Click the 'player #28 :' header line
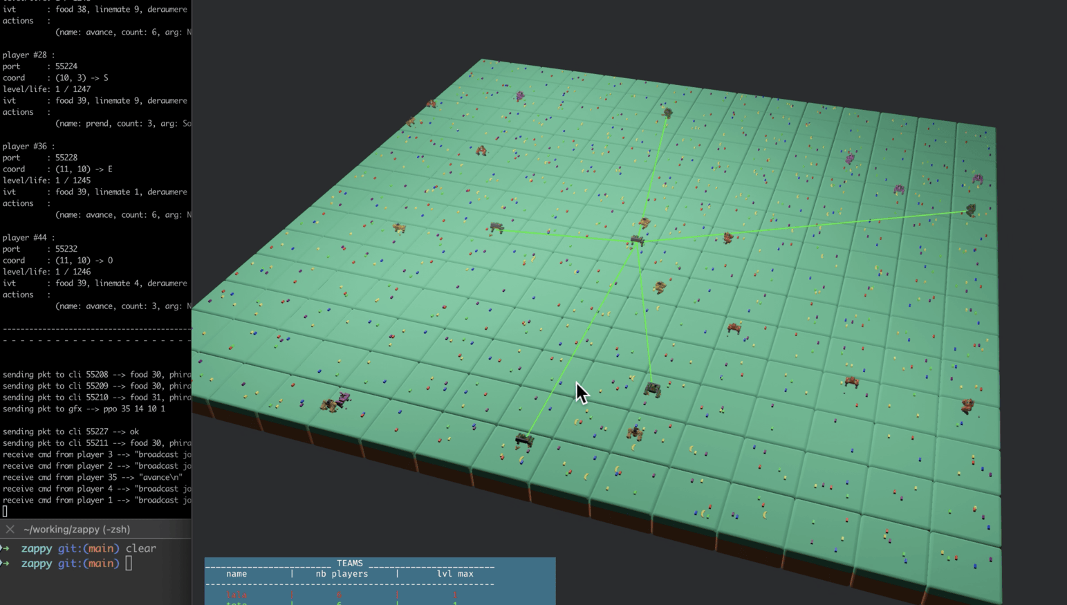The image size is (1067, 605). 28,55
